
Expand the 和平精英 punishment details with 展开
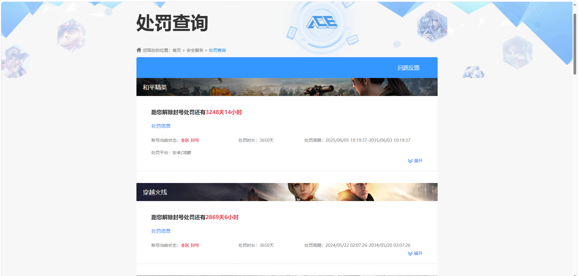[415, 161]
